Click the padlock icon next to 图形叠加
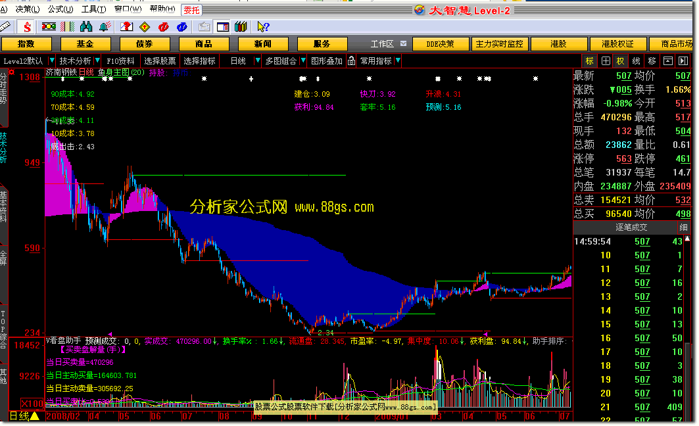 point(351,61)
